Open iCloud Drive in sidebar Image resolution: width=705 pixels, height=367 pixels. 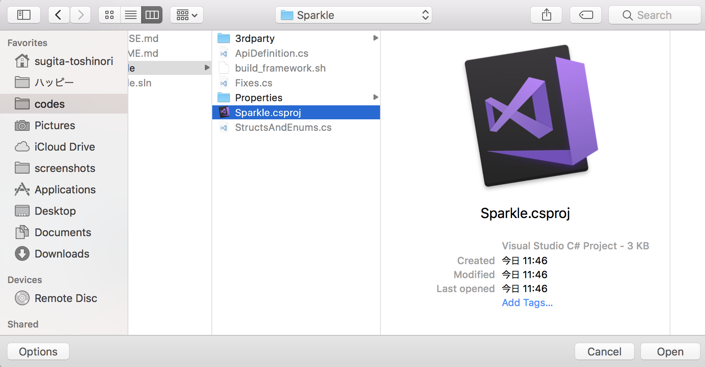(x=64, y=147)
